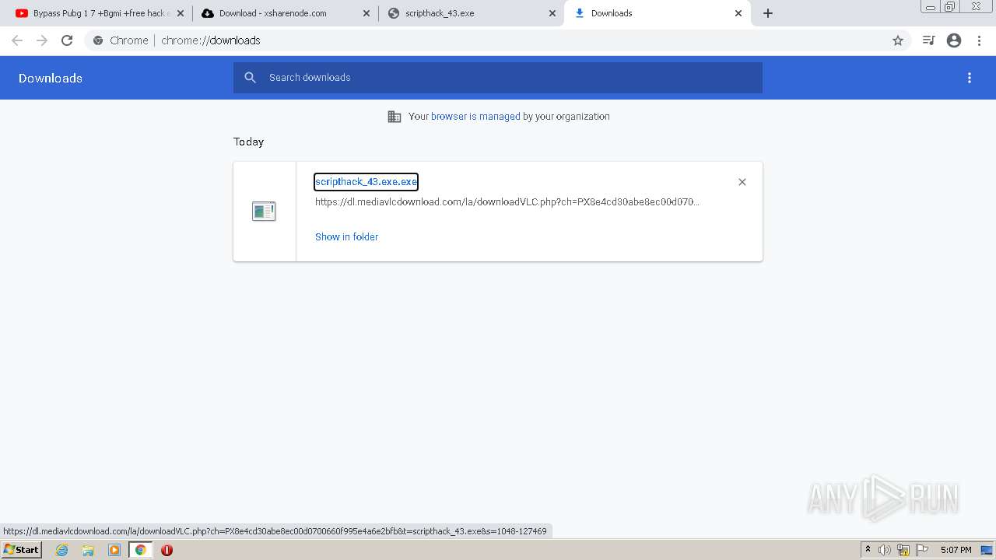Viewport: 996px width, 560px height.
Task: Open Windows Explorer folder in taskbar
Action: (x=88, y=550)
